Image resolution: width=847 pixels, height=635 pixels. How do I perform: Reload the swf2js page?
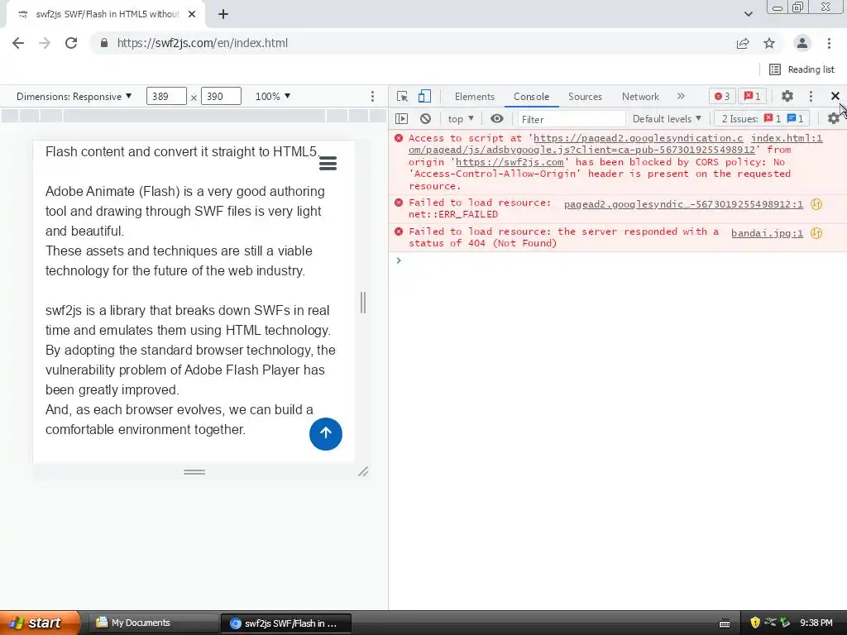(x=71, y=43)
